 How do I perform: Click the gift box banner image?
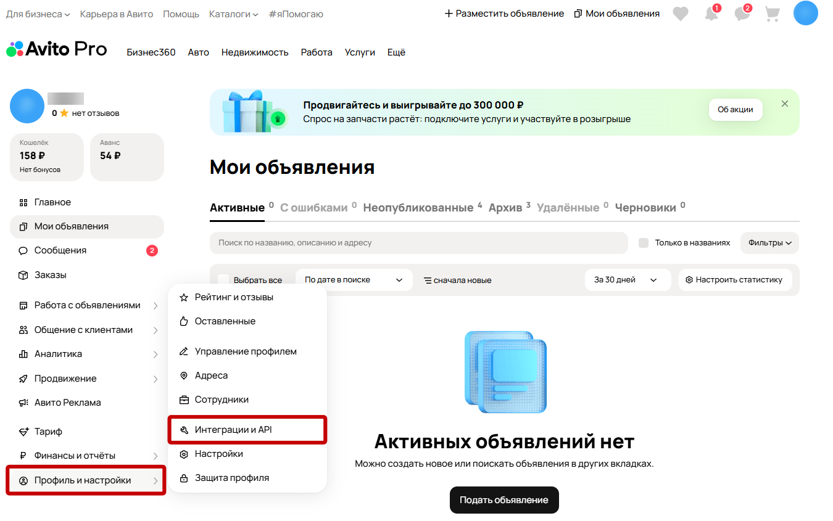coord(254,112)
